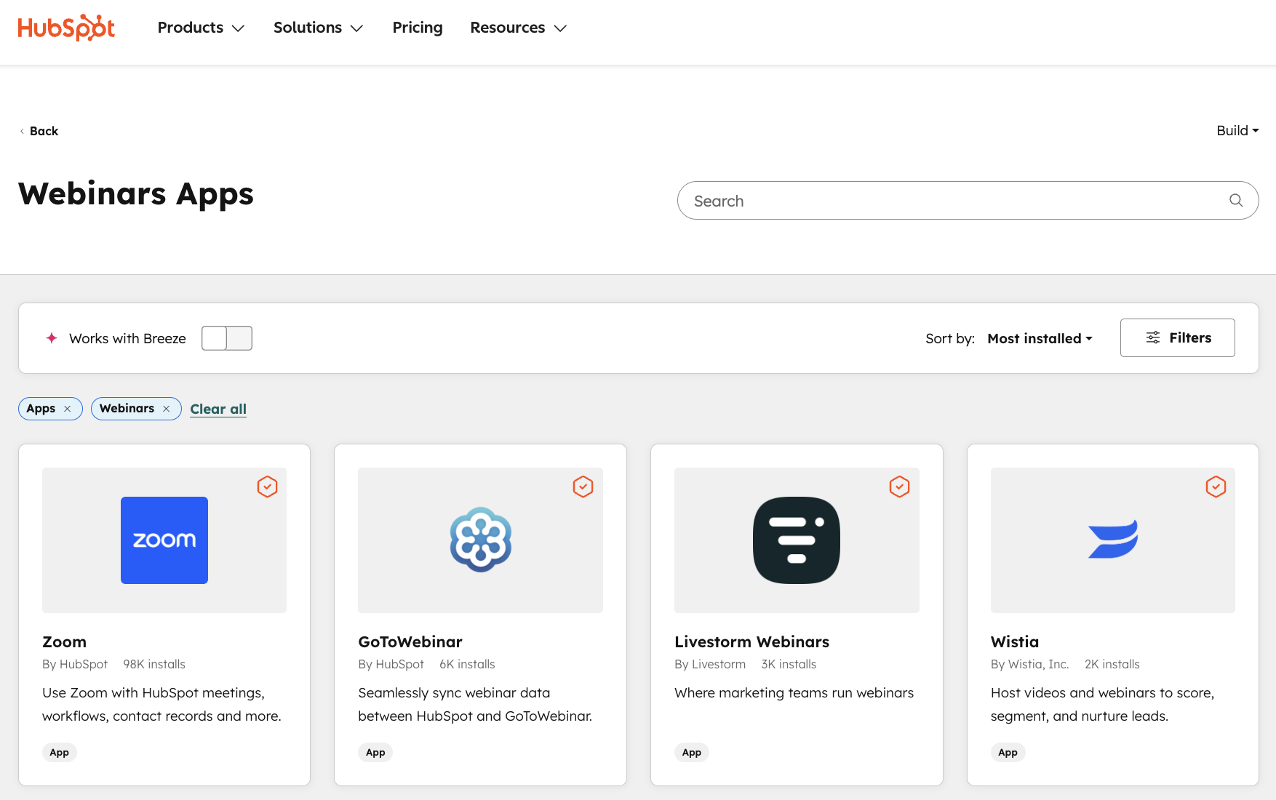
Task: Click the By Wistia, Inc. text
Action: pos(1030,665)
